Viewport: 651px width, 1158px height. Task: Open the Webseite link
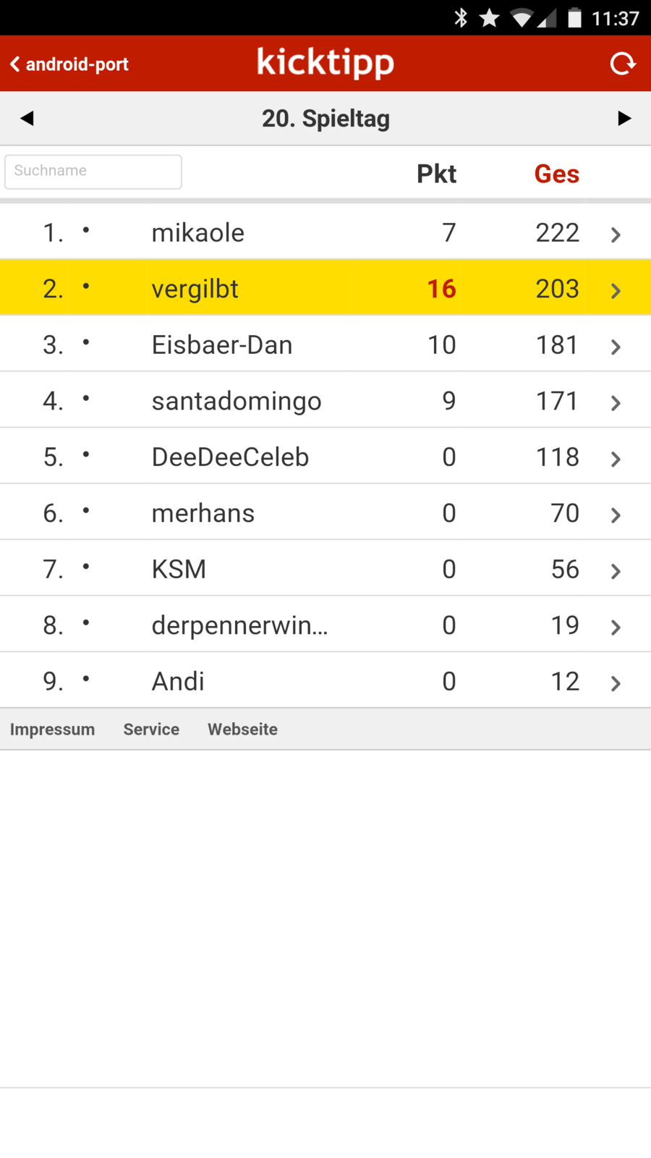click(x=242, y=729)
